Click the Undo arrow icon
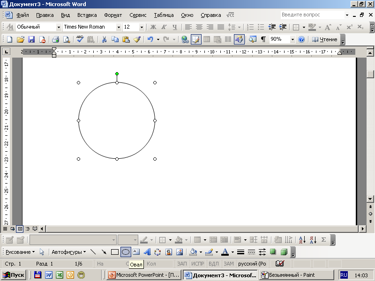Viewport: 375px width, 281px height. [x=150, y=39]
